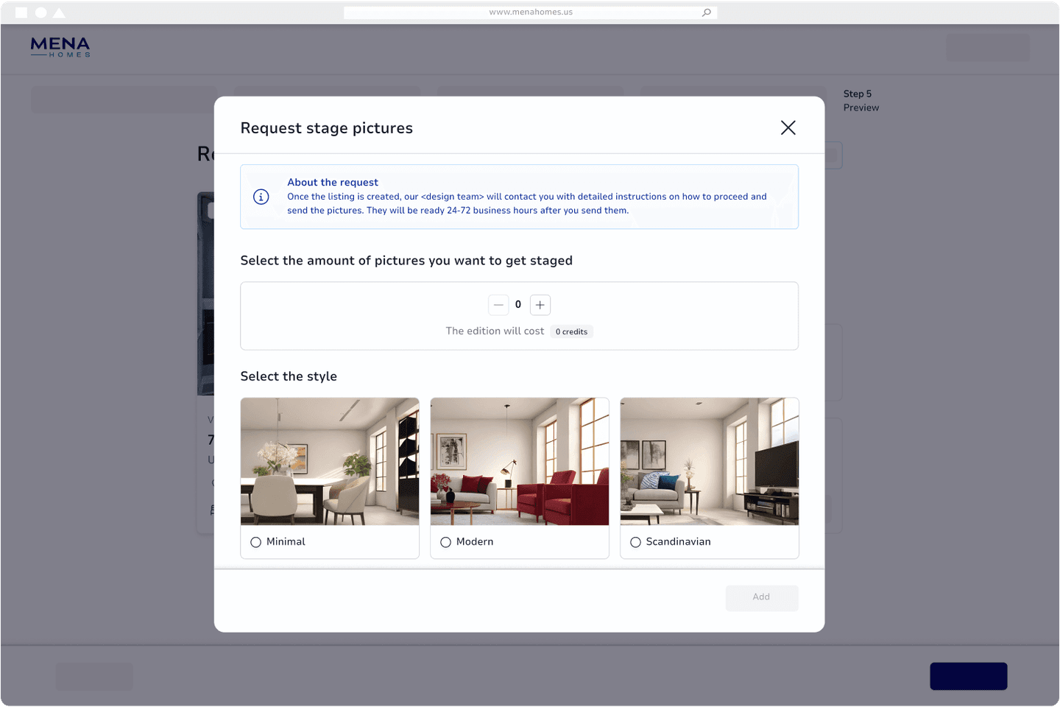Close the Request stage pictures dialog
Screen dimensions: 1060x707
(x=788, y=128)
